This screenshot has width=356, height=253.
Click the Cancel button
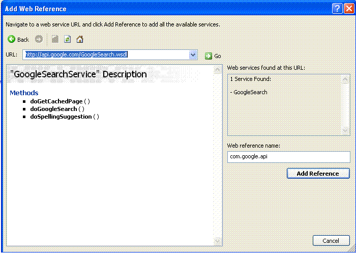point(331,241)
